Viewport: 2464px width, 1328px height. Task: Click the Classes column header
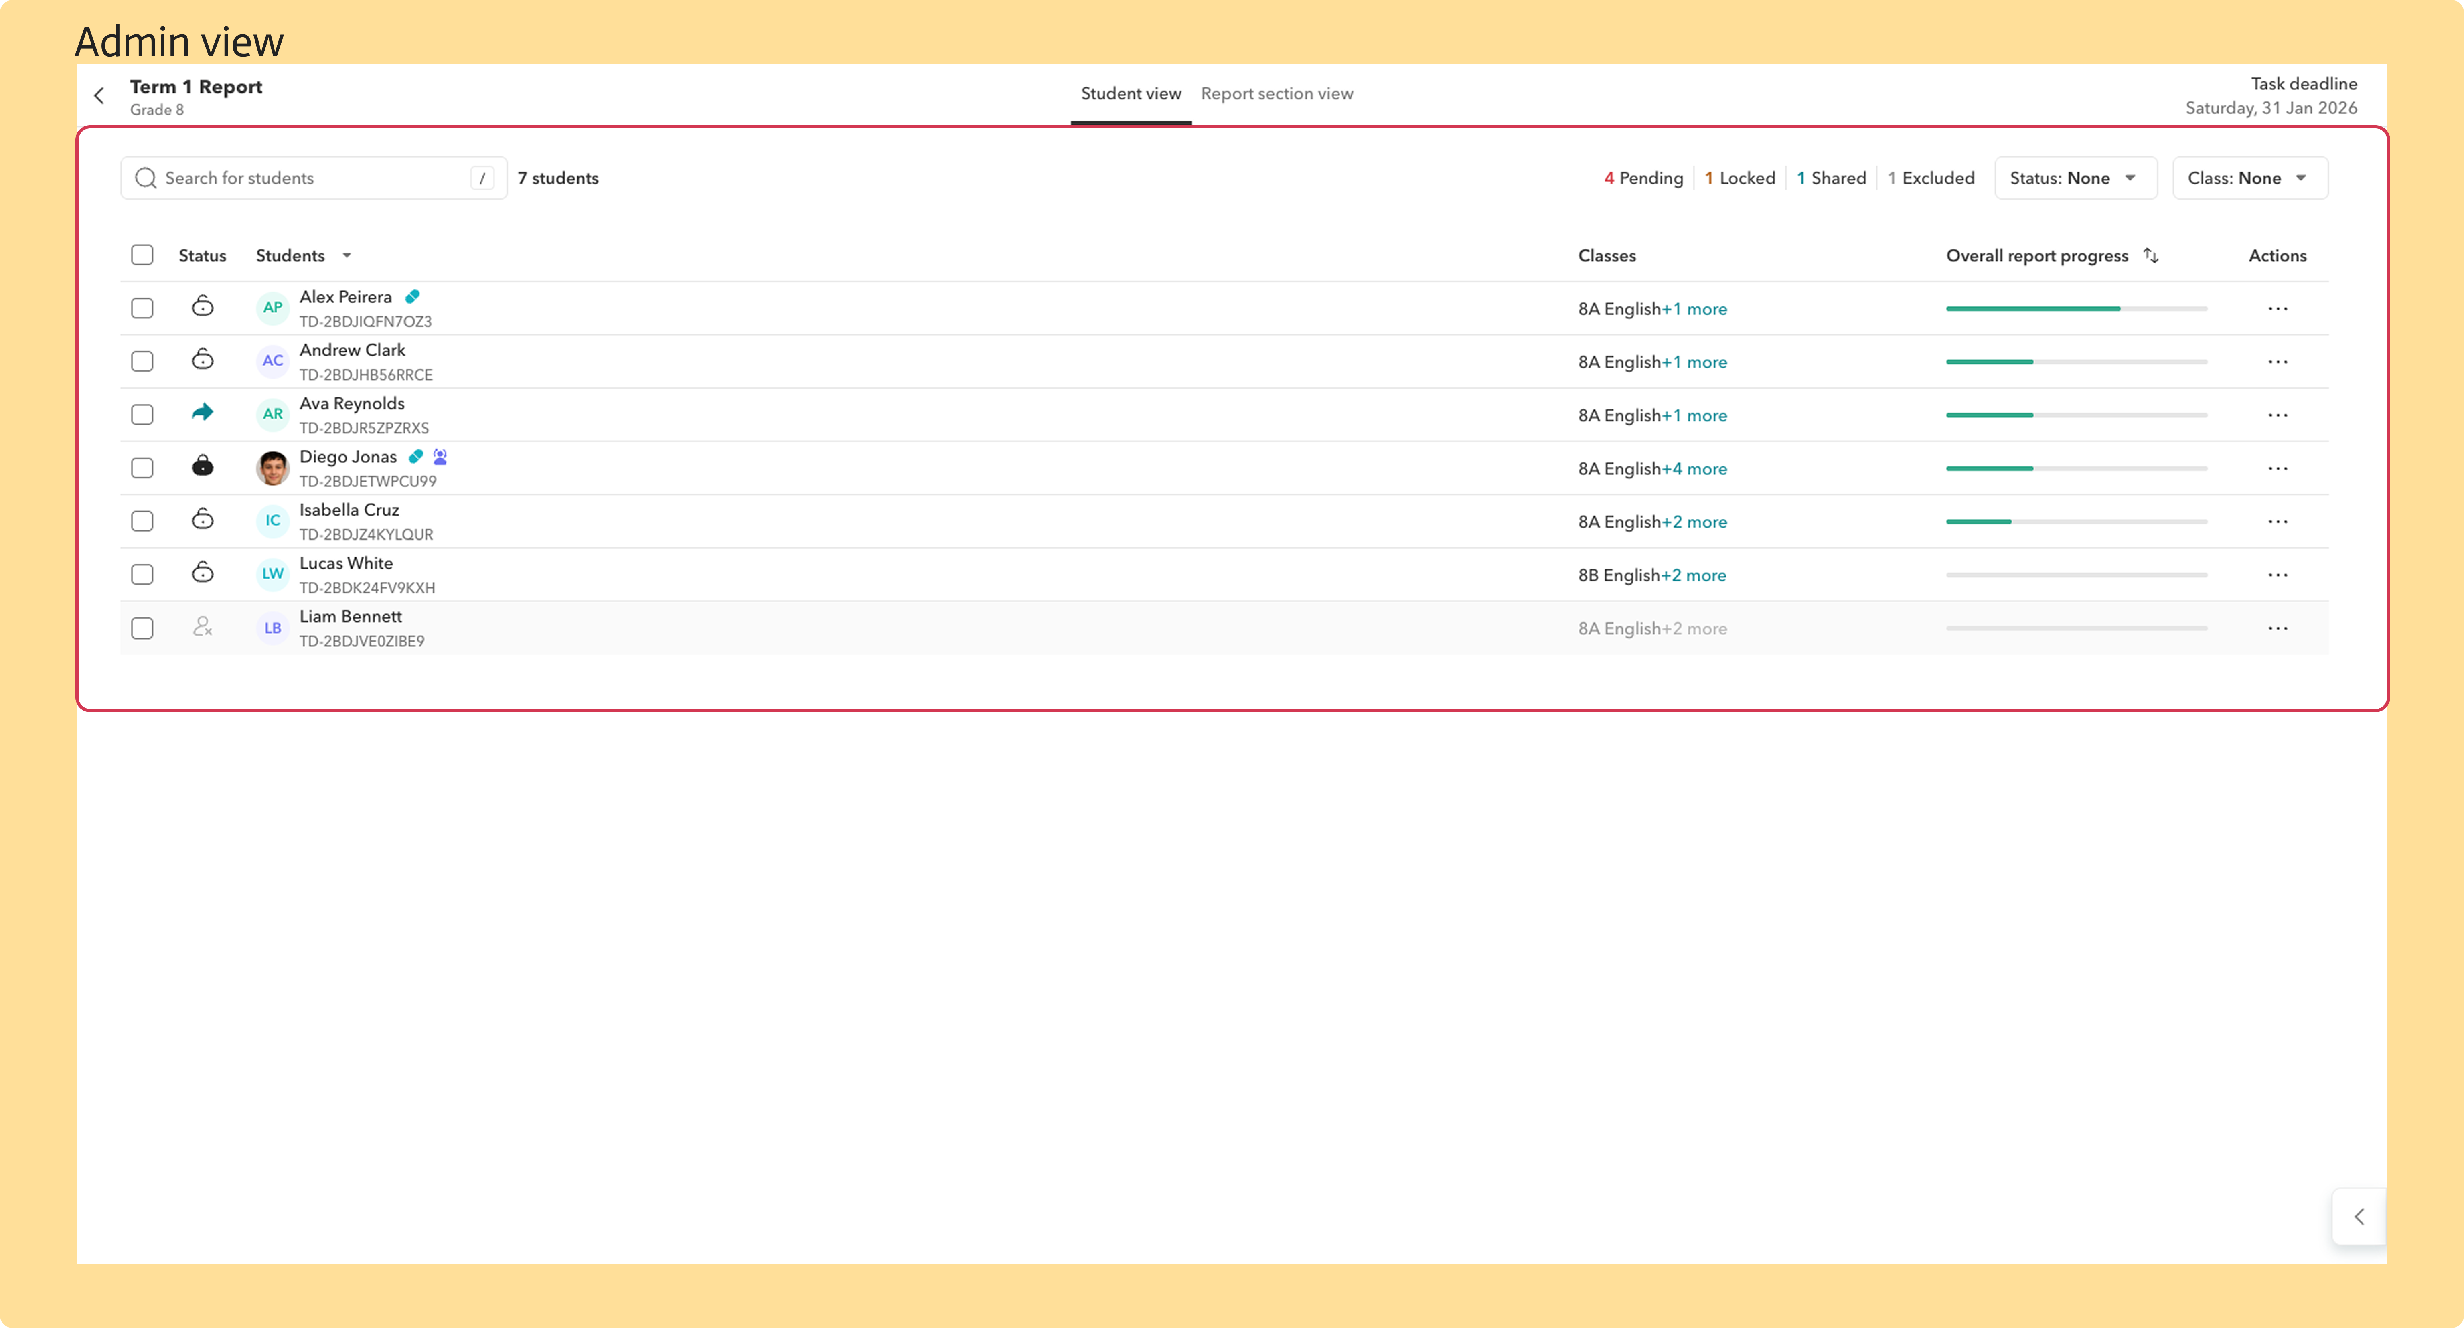tap(1607, 255)
